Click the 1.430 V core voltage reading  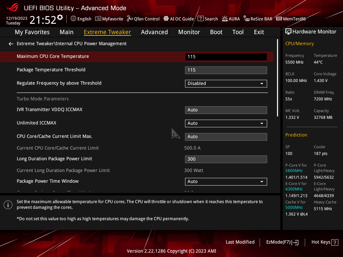coord(321,81)
